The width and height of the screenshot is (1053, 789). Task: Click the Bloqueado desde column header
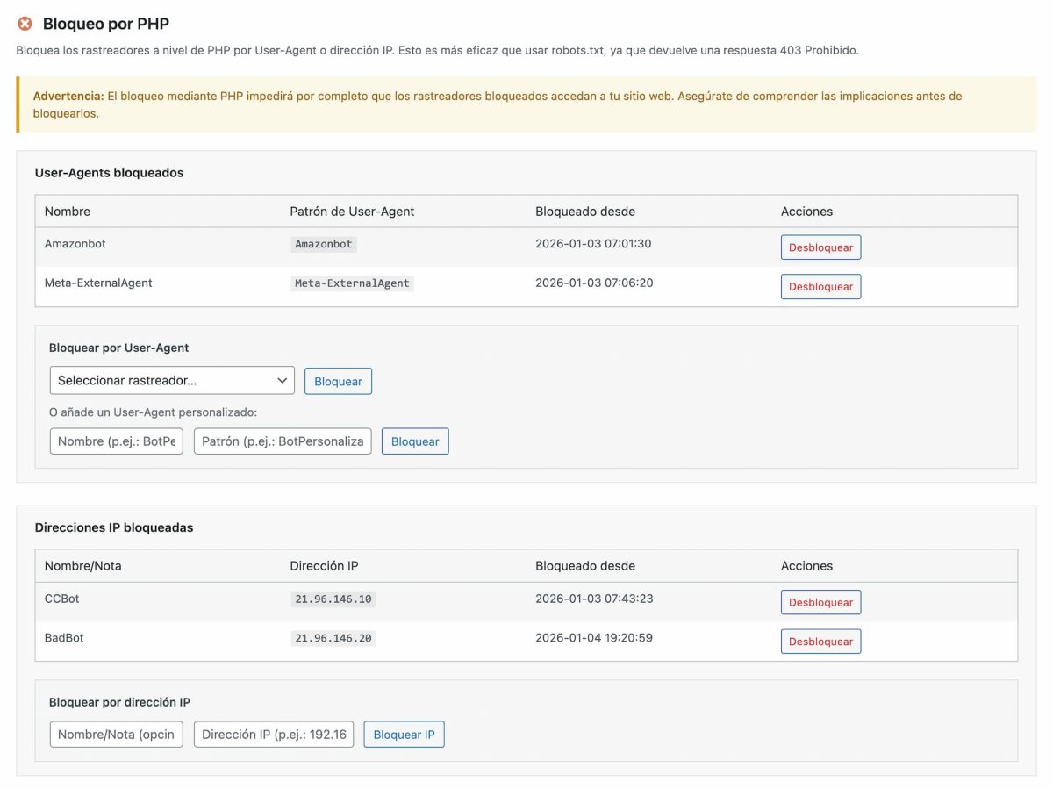584,211
